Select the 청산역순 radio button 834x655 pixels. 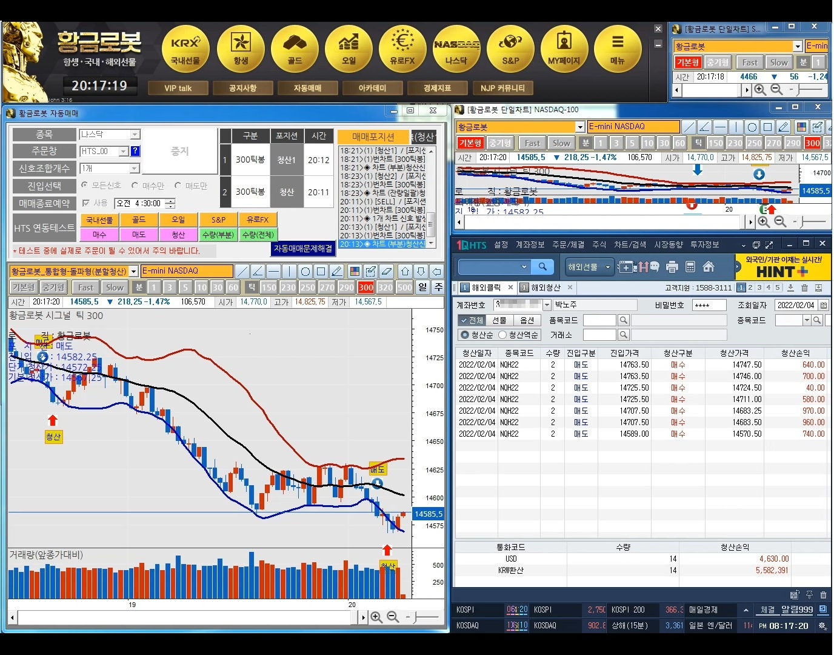coord(502,335)
